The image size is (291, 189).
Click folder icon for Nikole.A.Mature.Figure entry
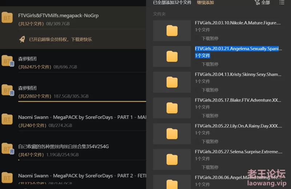(x=172, y=30)
